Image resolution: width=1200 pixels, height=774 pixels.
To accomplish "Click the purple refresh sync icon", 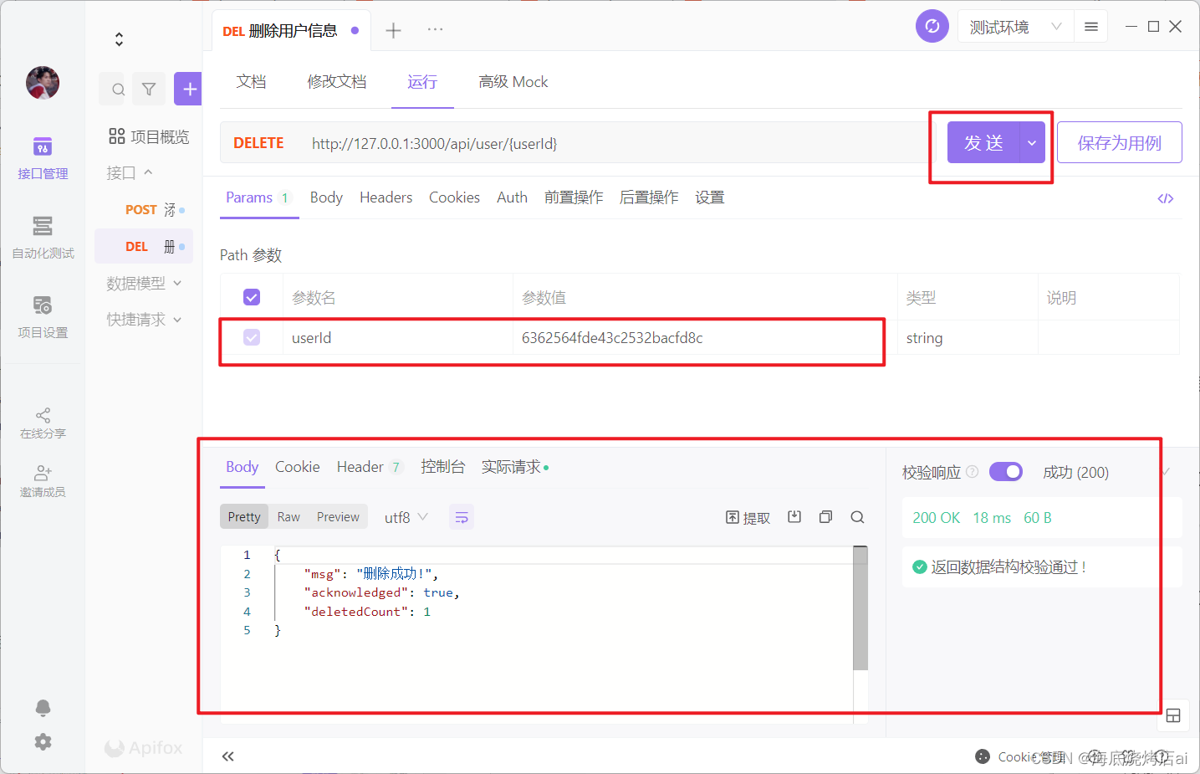I will 932,26.
